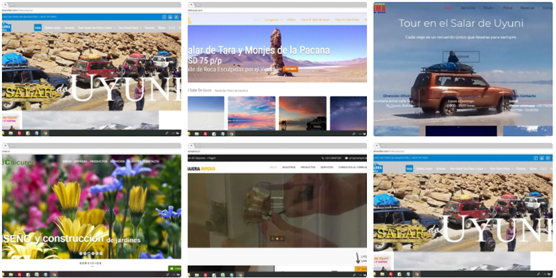Click Chrome icon in Tara y Monjes window taskbar

[x=231, y=133]
